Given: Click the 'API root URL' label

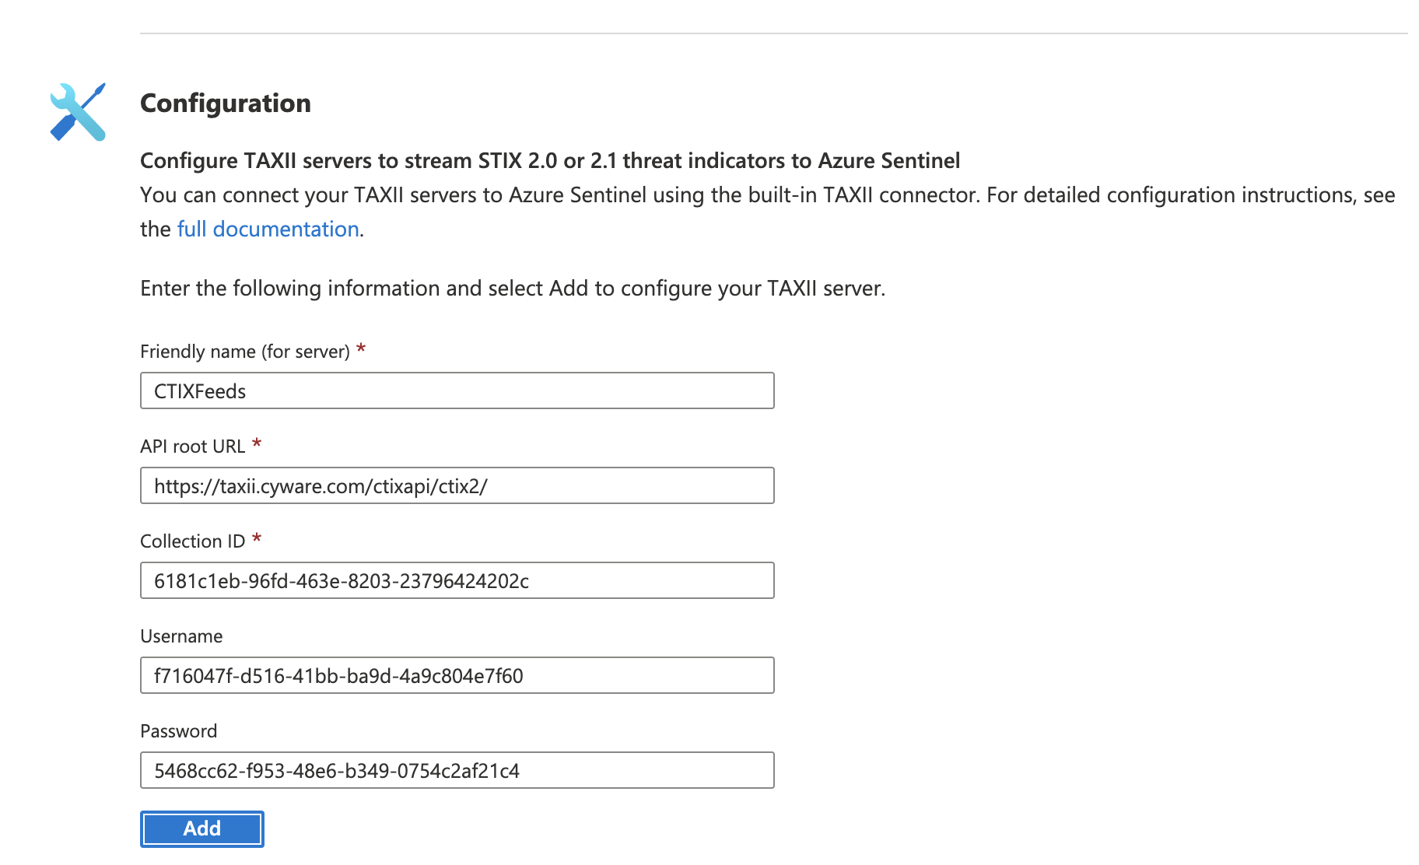Looking at the screenshot, I should [192, 447].
